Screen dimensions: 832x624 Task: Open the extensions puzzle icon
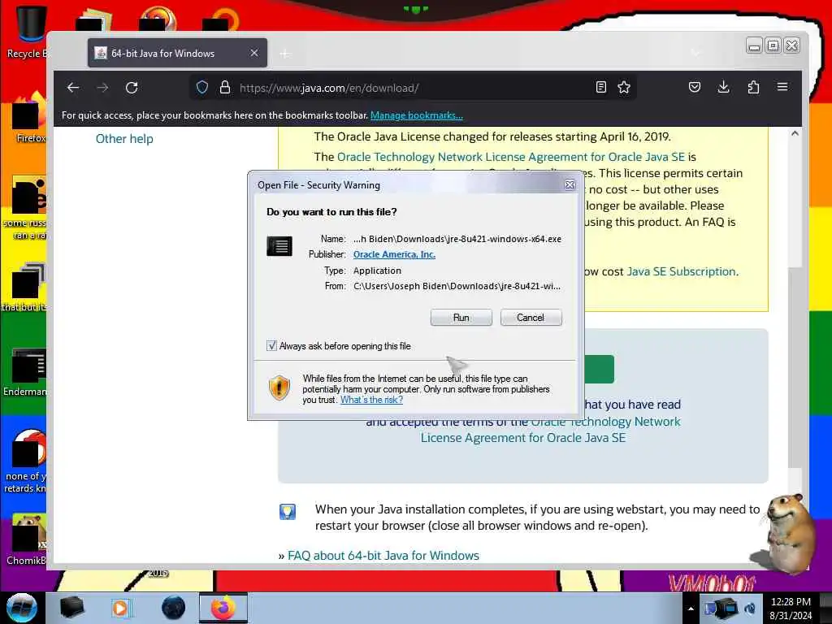[x=753, y=87]
